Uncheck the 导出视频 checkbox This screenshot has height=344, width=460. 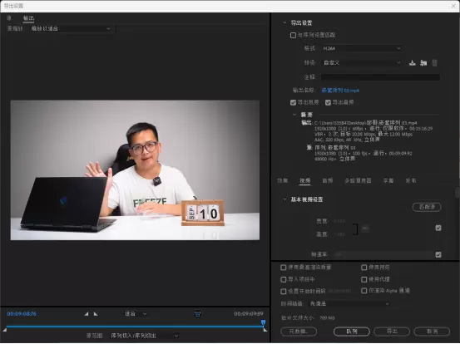[293, 102]
